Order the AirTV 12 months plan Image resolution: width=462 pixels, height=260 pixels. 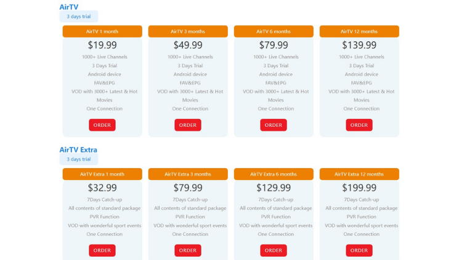pyautogui.click(x=359, y=125)
